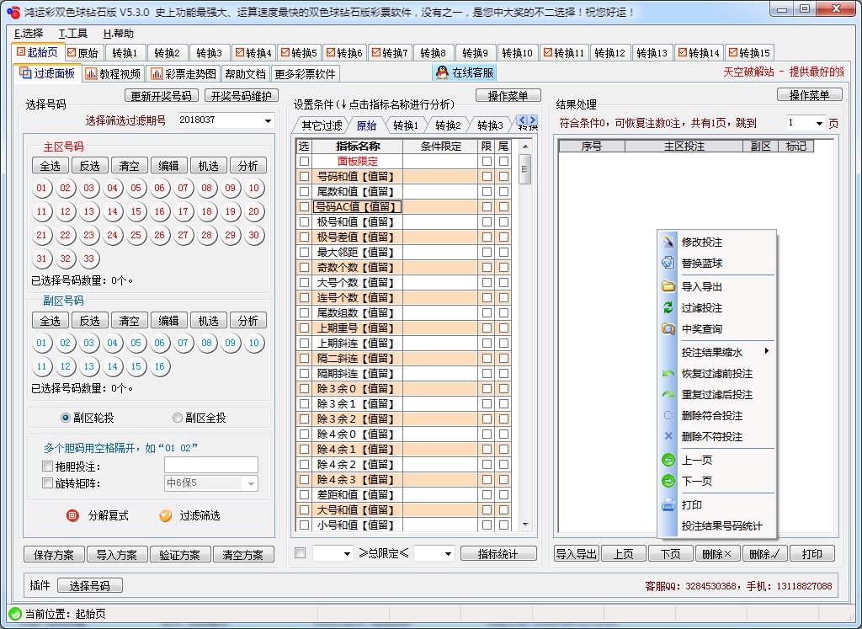
Task: Select the 副区全投 radio button
Action: tap(178, 417)
